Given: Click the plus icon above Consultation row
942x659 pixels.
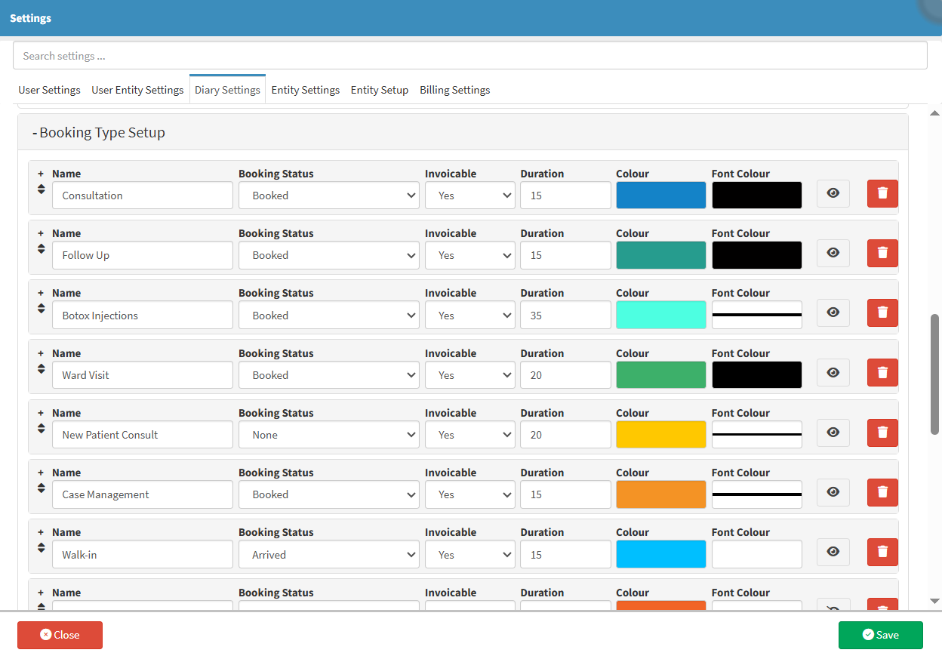Looking at the screenshot, I should tap(41, 174).
